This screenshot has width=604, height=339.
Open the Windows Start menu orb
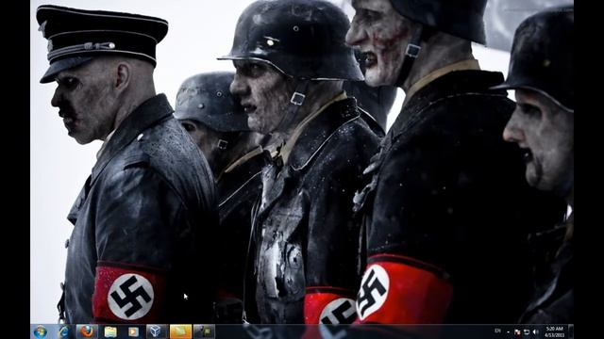(41, 331)
